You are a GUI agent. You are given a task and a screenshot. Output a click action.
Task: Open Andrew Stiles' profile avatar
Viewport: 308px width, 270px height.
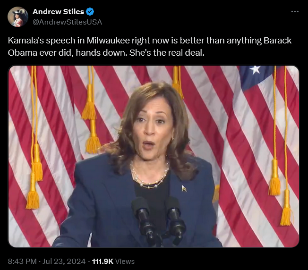18,17
